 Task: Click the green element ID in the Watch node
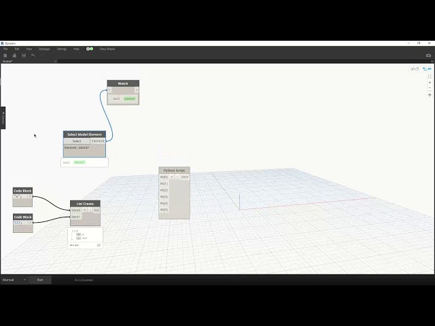click(130, 98)
